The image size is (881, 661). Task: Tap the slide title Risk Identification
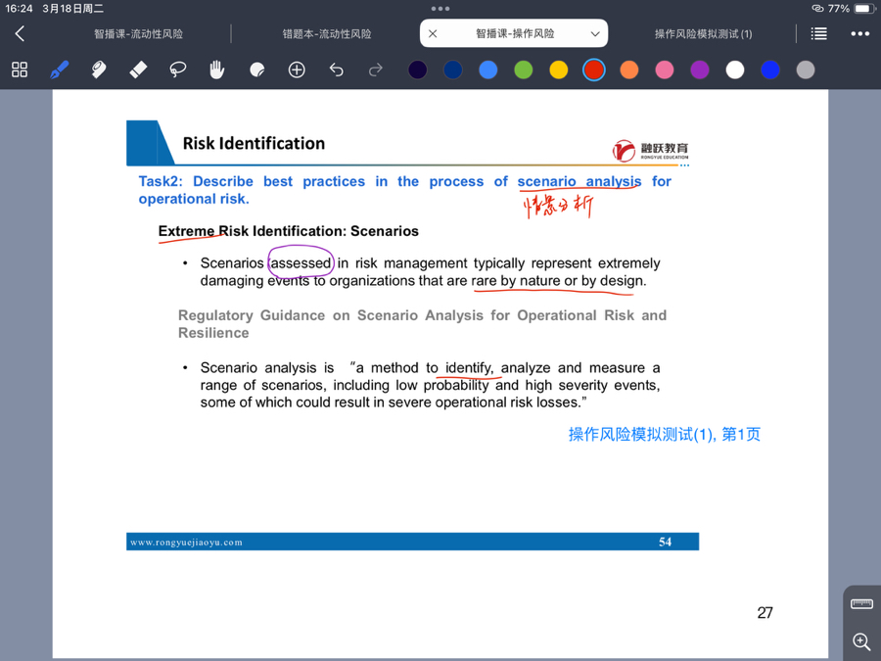254,143
